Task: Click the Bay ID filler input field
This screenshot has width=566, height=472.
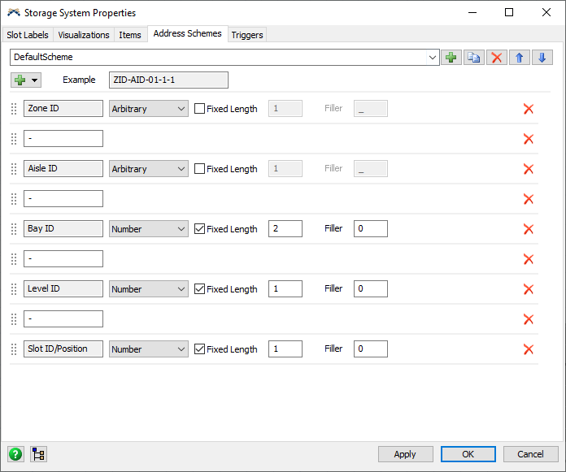Action: [x=370, y=229]
